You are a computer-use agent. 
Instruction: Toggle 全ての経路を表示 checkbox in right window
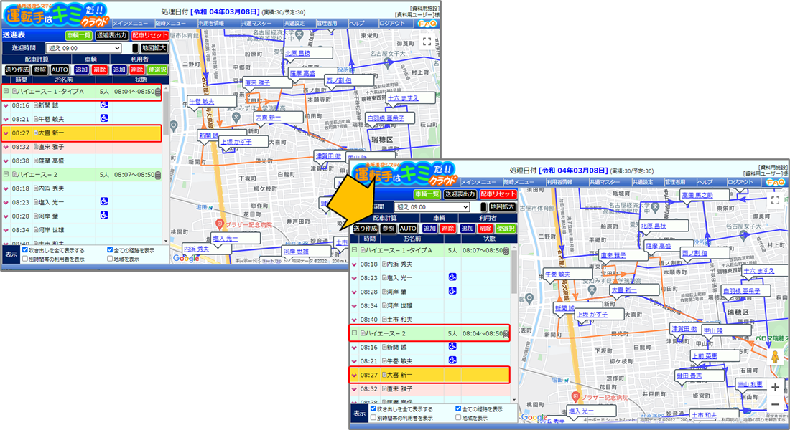tap(458, 409)
